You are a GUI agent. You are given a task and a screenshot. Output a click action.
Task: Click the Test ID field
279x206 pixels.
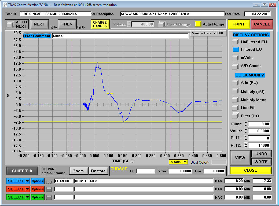(55, 14)
